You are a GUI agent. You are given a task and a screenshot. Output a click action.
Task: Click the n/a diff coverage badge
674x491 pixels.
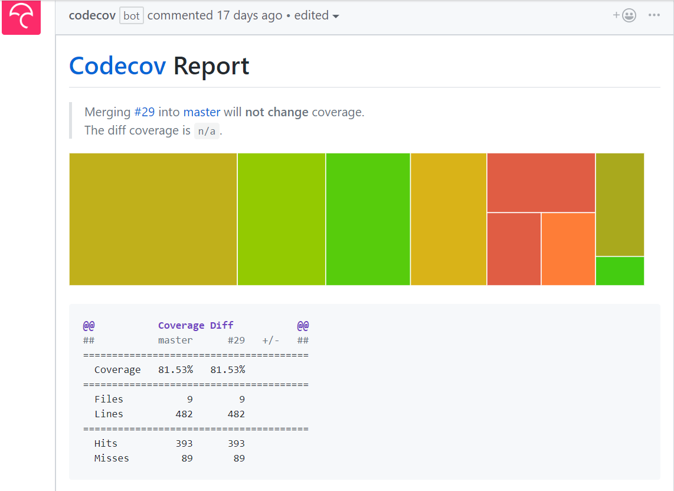point(207,130)
